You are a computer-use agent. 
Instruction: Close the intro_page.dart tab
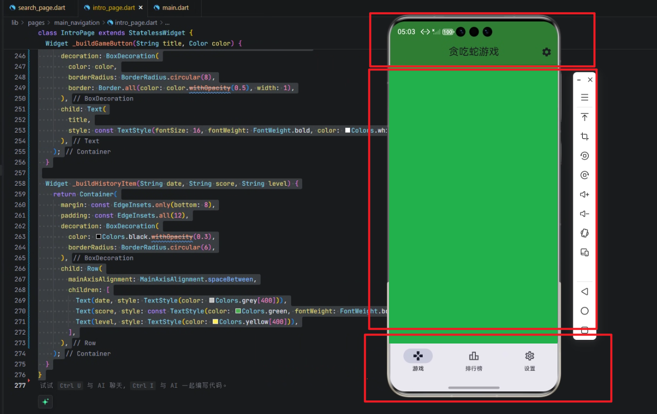(141, 8)
